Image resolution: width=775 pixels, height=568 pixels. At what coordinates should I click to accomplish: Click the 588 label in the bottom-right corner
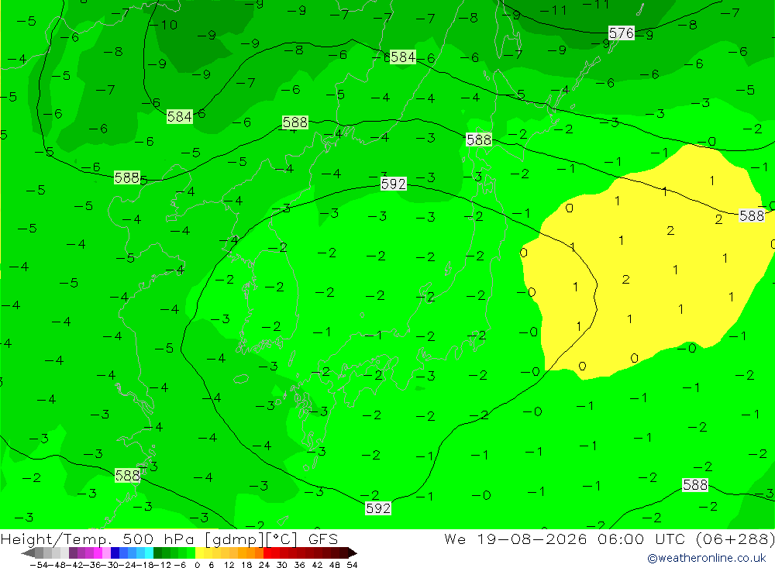pyautogui.click(x=695, y=485)
